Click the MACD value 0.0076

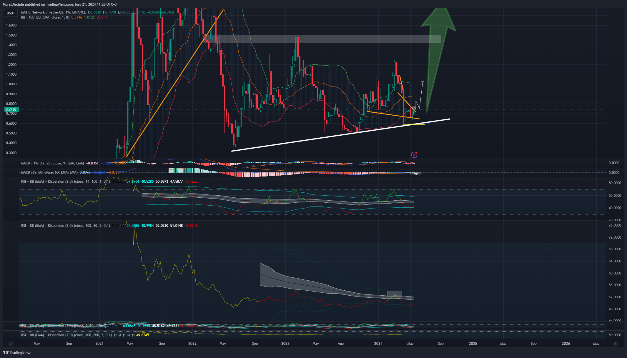(x=85, y=172)
